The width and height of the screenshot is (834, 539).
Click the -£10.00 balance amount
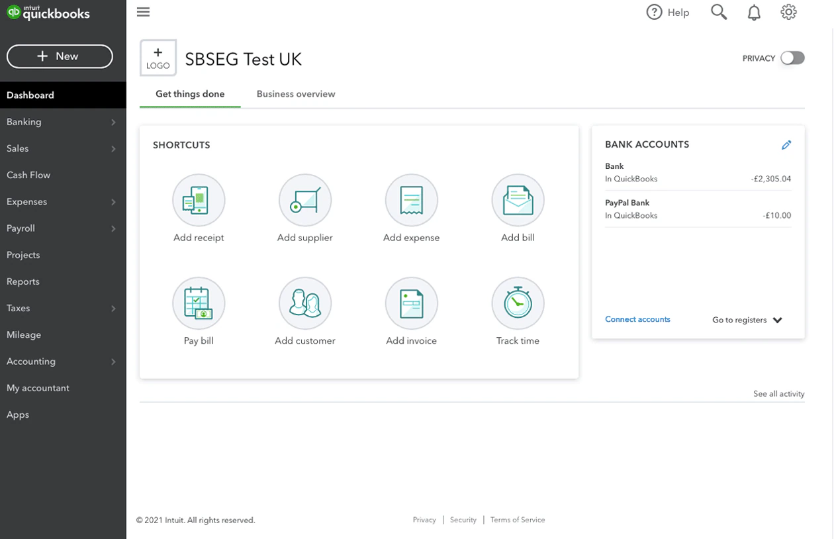(776, 215)
